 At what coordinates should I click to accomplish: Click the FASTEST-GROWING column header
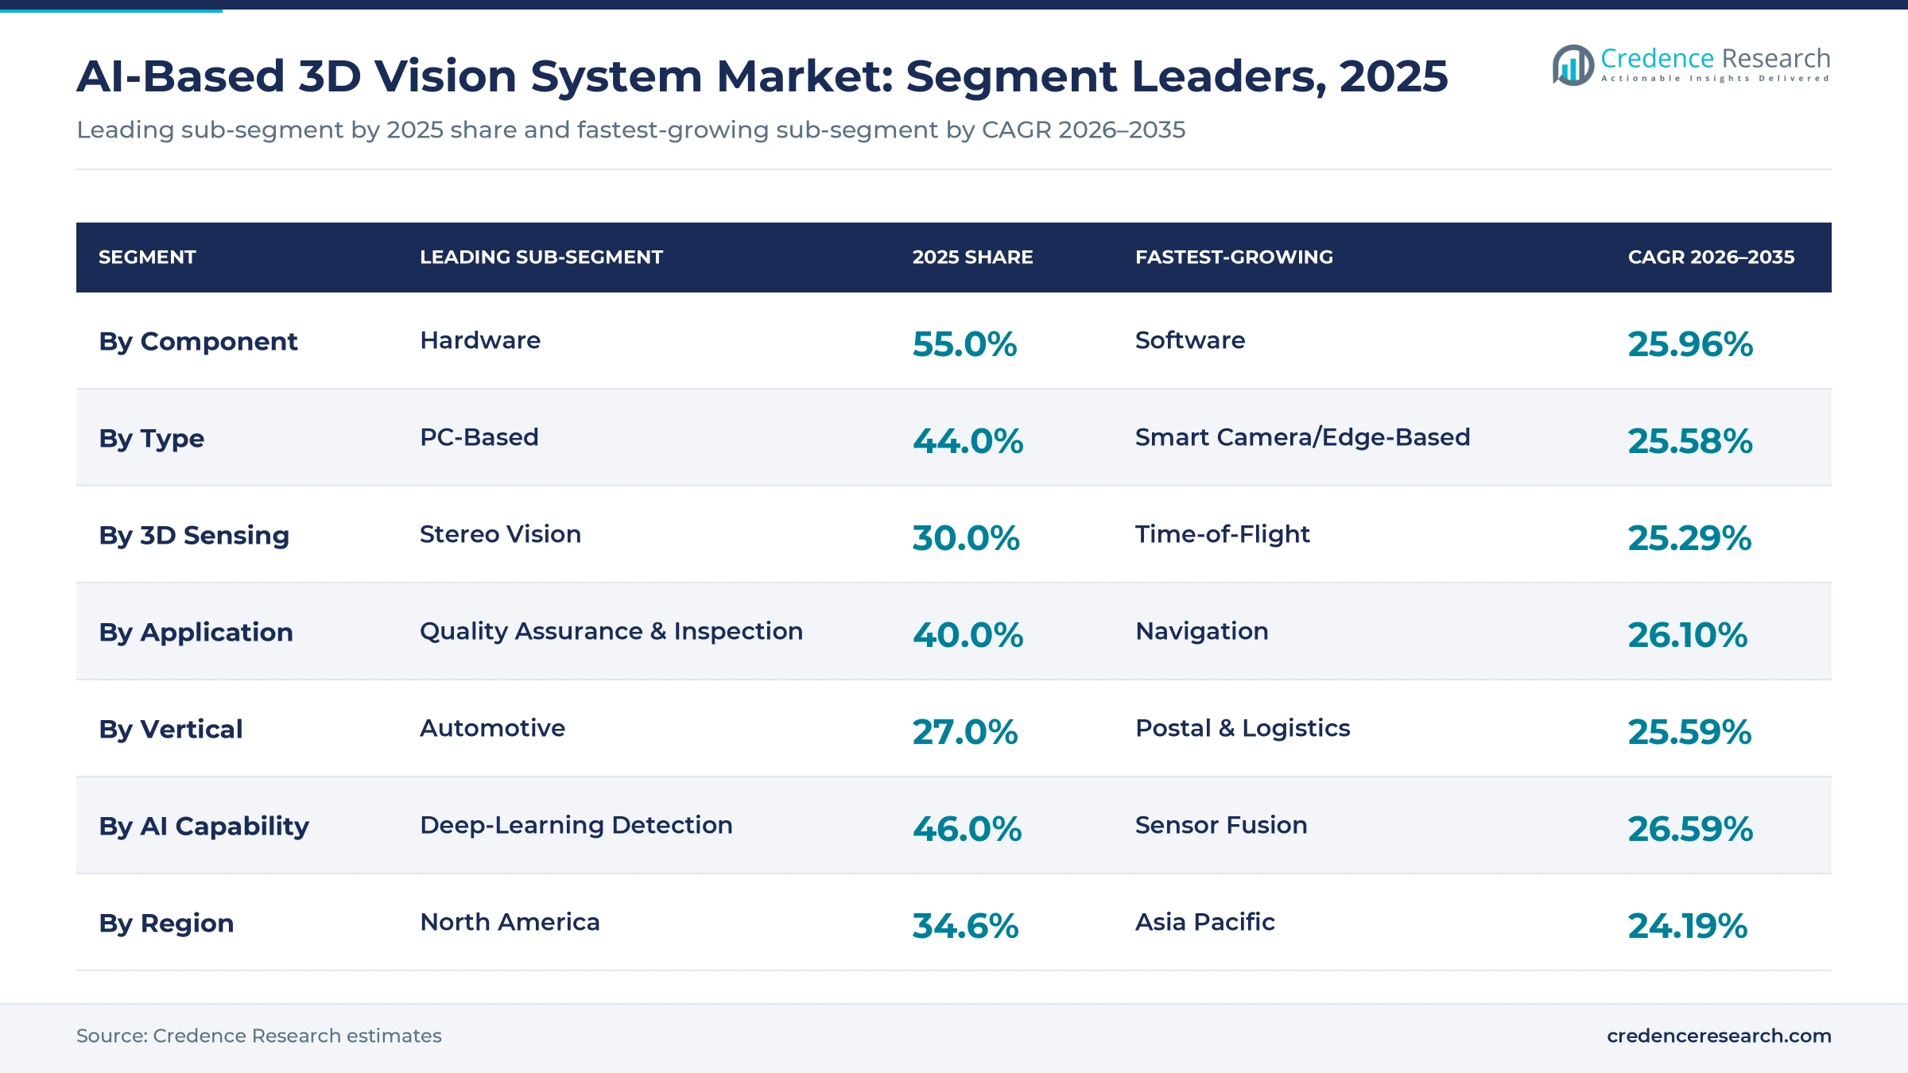(x=1234, y=258)
